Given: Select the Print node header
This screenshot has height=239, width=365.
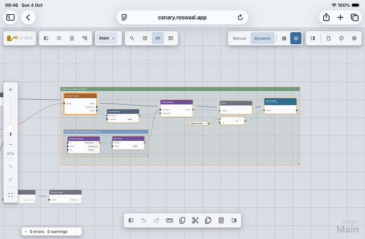Looking at the screenshot, I should [236, 103].
